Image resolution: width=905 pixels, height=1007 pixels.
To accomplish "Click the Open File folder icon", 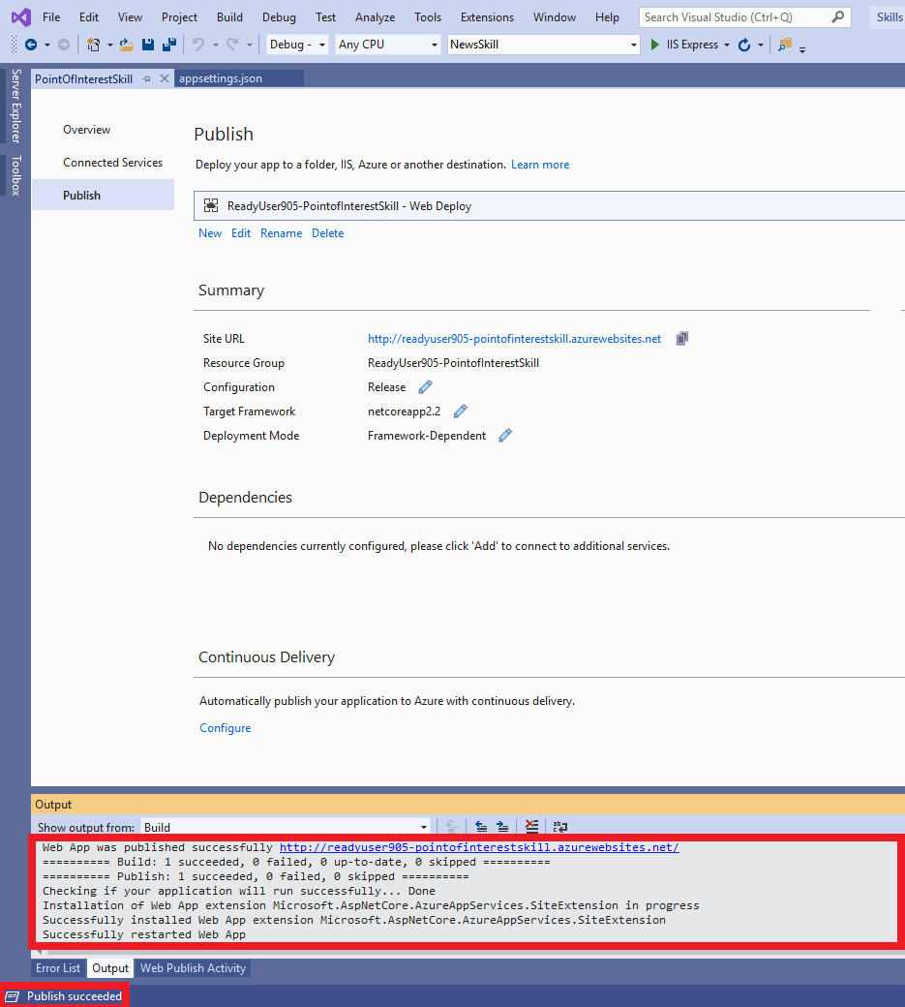I will [127, 45].
